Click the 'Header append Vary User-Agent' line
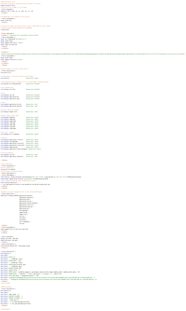 click(x=15, y=229)
